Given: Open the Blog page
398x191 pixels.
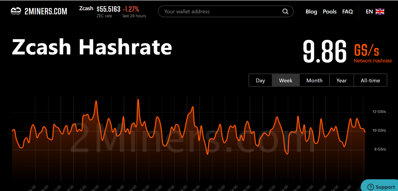Looking at the screenshot, I should coord(311,12).
